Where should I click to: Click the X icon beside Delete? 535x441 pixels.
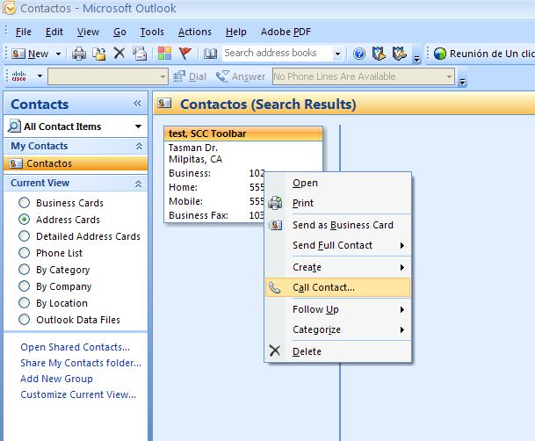275,351
